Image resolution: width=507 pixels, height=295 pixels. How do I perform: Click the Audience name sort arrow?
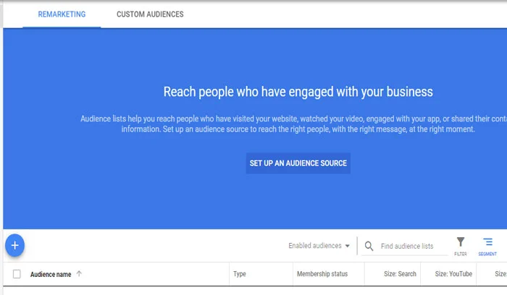[79, 274]
